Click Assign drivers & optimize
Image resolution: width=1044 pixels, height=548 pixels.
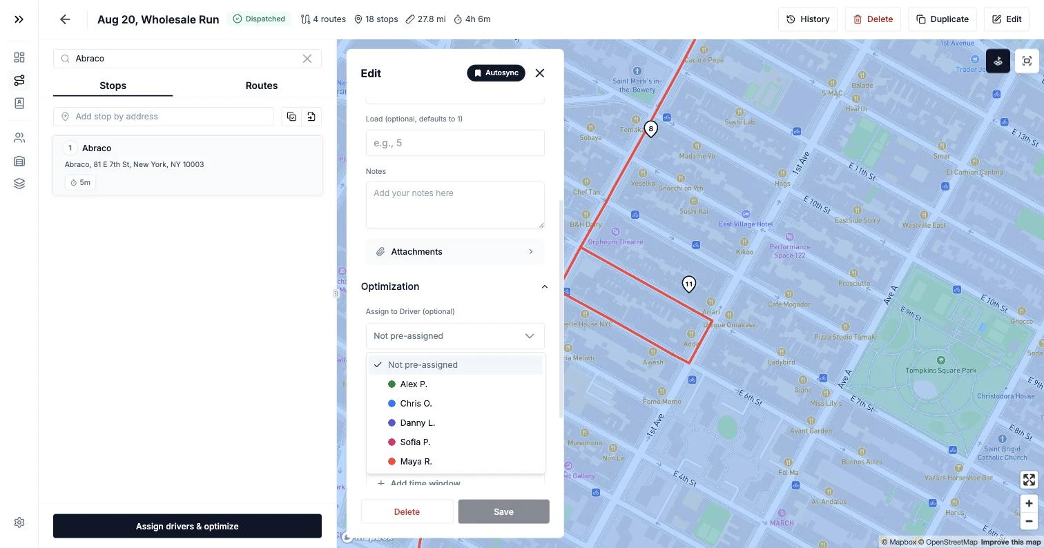[187, 526]
